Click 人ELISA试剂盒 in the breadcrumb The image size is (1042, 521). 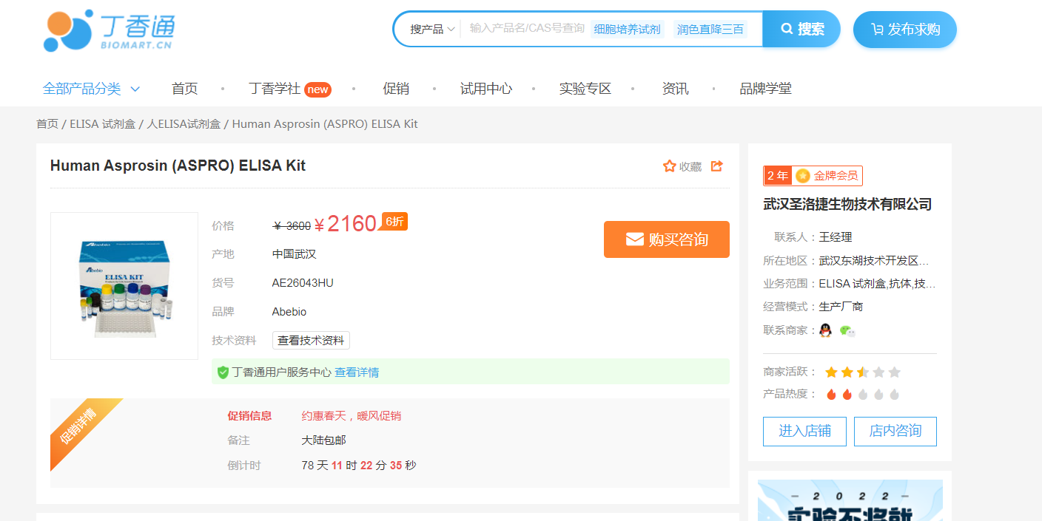point(184,124)
